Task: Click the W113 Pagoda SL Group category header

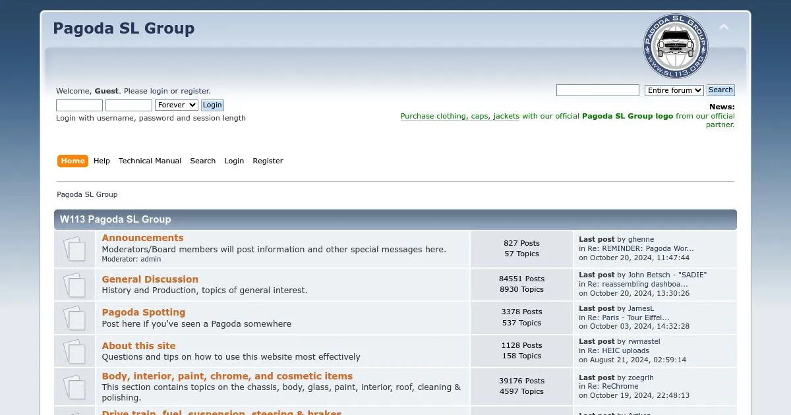Action: (x=115, y=219)
